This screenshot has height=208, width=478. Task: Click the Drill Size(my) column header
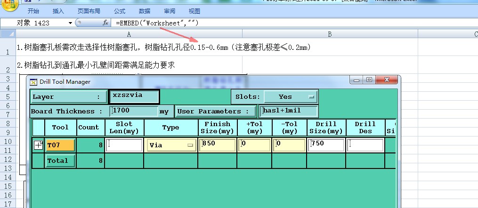(326, 128)
